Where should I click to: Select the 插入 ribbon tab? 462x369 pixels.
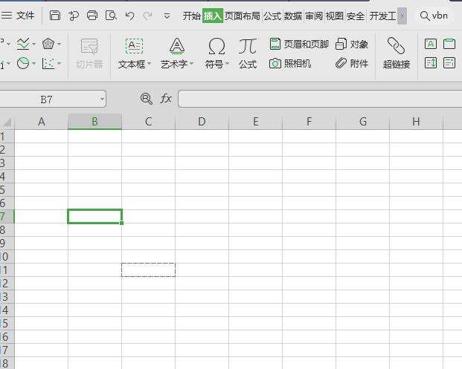click(213, 16)
